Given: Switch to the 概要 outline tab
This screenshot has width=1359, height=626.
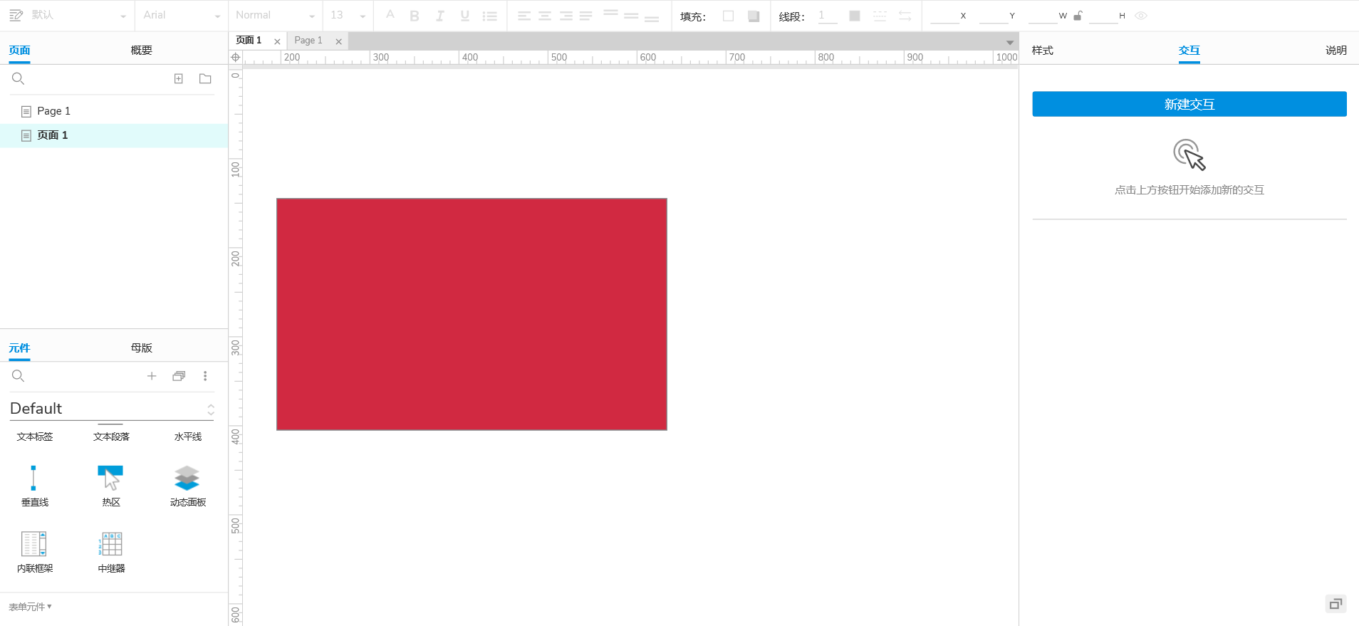Looking at the screenshot, I should coord(142,51).
